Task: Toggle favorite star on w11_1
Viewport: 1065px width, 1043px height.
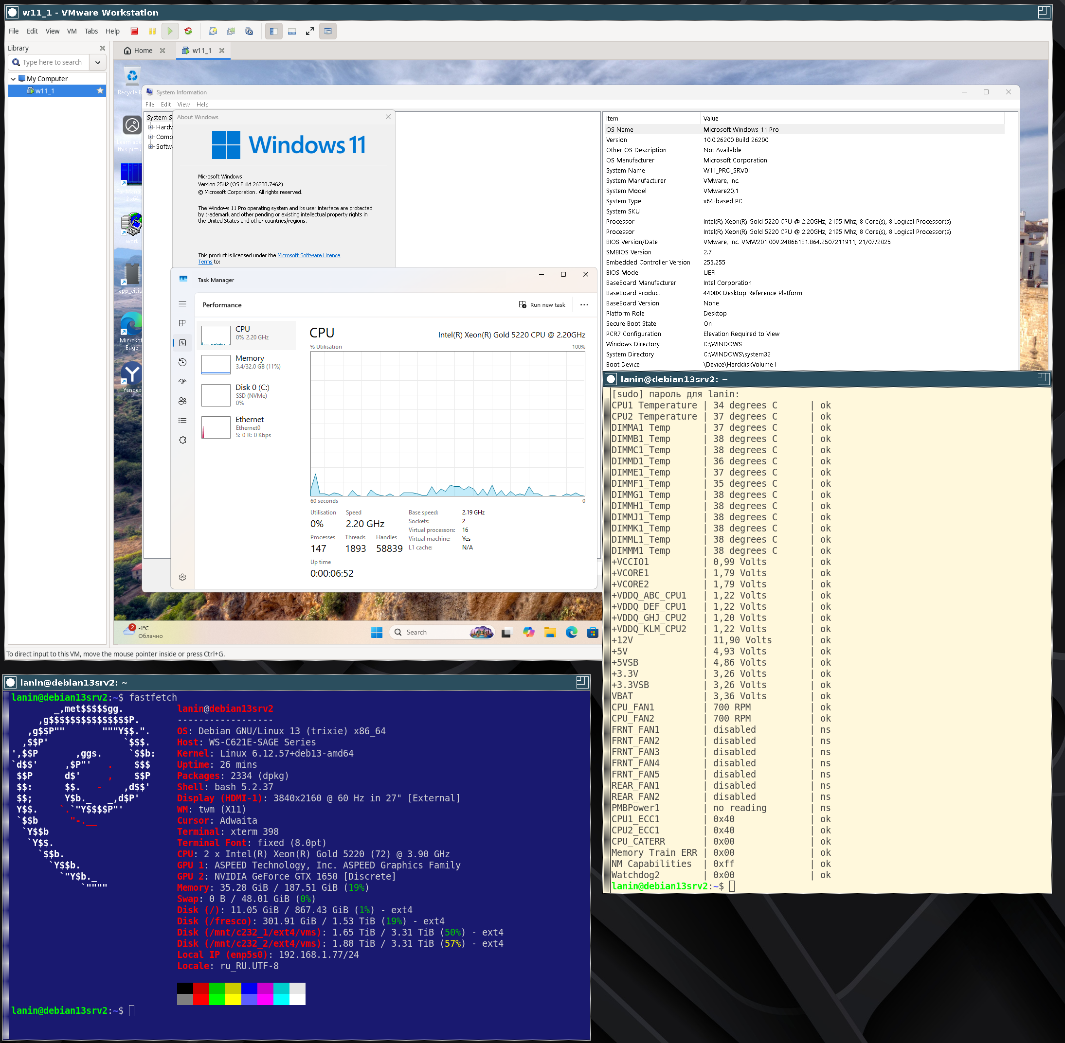Action: [x=100, y=90]
